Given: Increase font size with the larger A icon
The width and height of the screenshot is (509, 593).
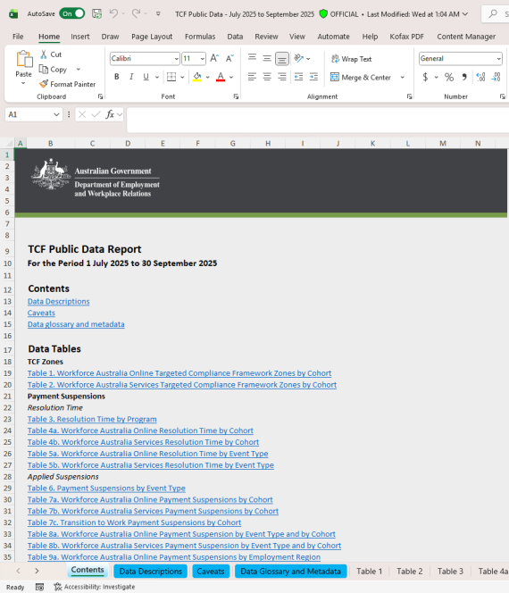Looking at the screenshot, I should (214, 58).
